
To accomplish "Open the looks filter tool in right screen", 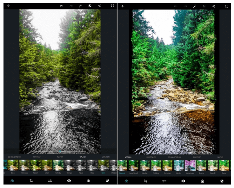I will [126, 181].
